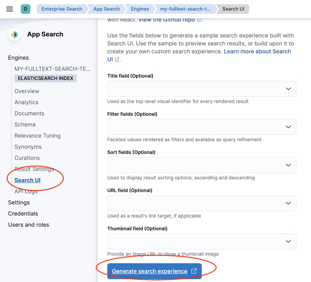Open Relevance Tuning in sidebar
The image size is (311, 282).
coord(38,136)
